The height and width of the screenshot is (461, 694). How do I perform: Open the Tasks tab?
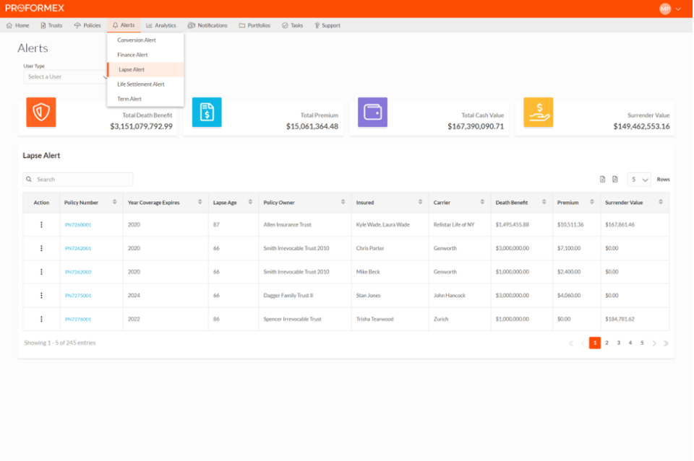coord(293,26)
